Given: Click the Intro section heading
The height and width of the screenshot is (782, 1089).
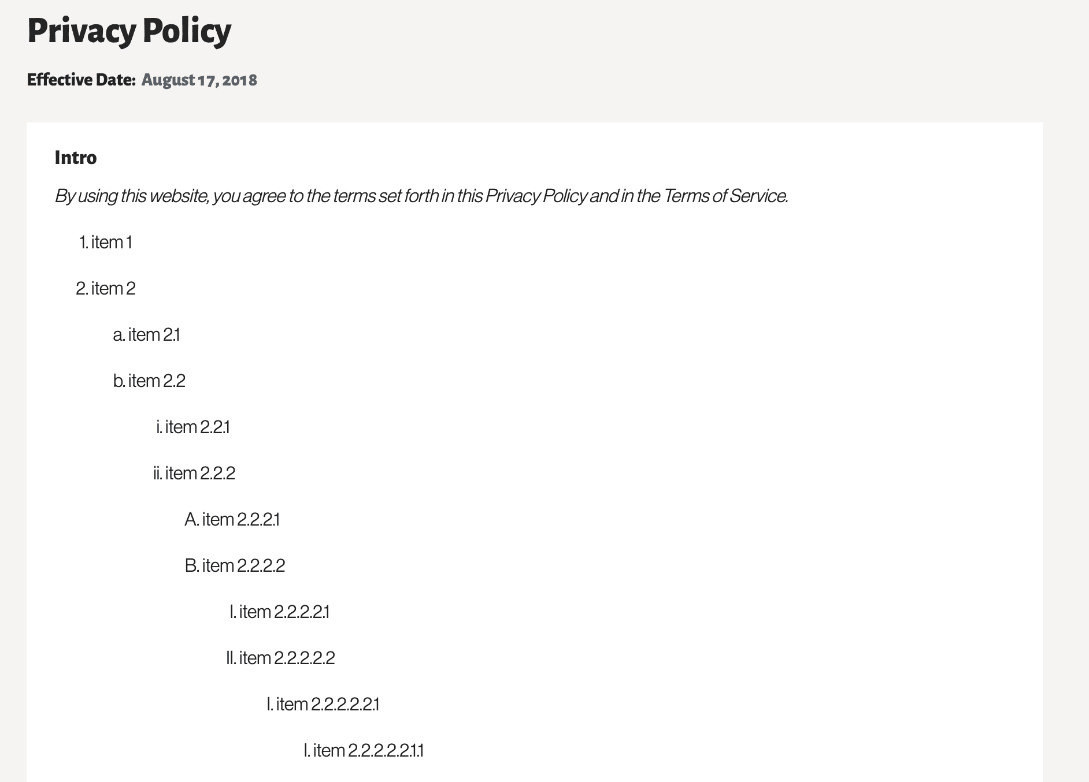Looking at the screenshot, I should (x=76, y=158).
